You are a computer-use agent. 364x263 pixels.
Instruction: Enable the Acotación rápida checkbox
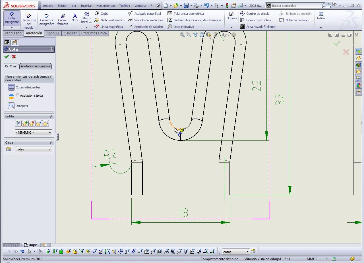pos(18,96)
